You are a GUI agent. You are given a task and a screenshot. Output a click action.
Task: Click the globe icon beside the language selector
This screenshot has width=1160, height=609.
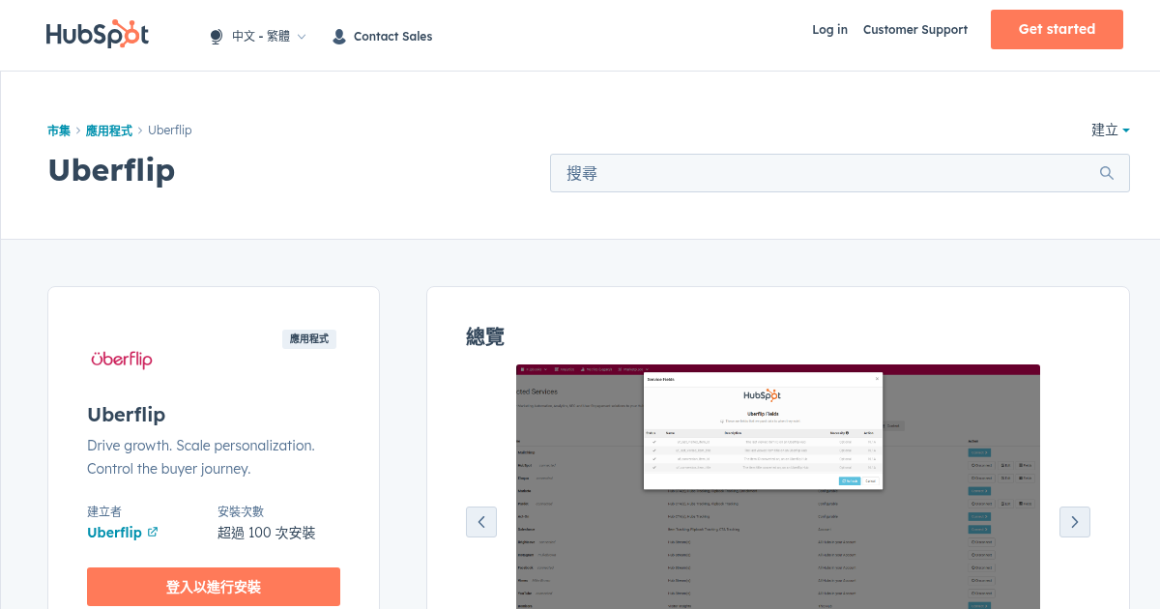215,35
